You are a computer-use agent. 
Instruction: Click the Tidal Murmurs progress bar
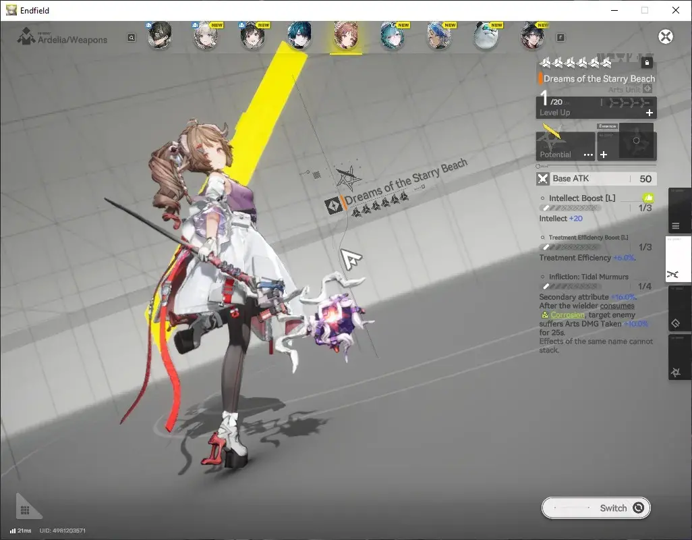(x=570, y=287)
